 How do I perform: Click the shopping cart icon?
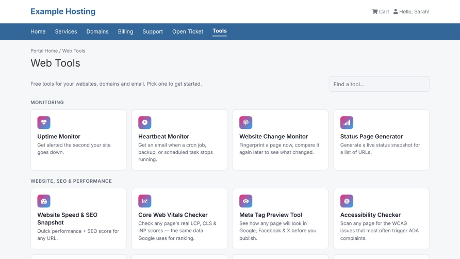[x=374, y=11]
